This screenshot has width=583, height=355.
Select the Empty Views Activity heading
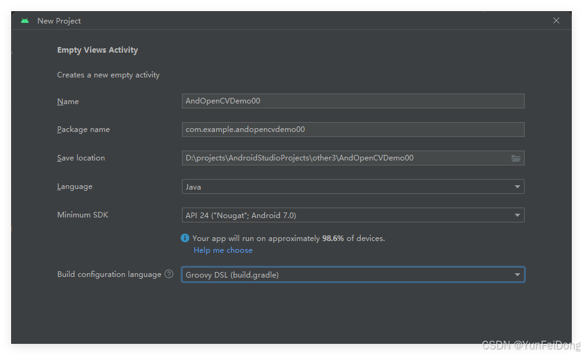point(97,50)
